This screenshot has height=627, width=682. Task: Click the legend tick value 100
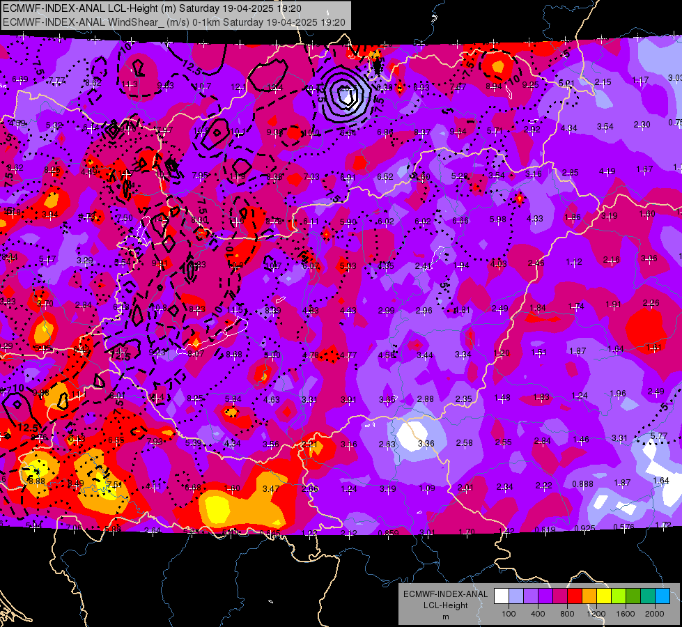click(509, 614)
